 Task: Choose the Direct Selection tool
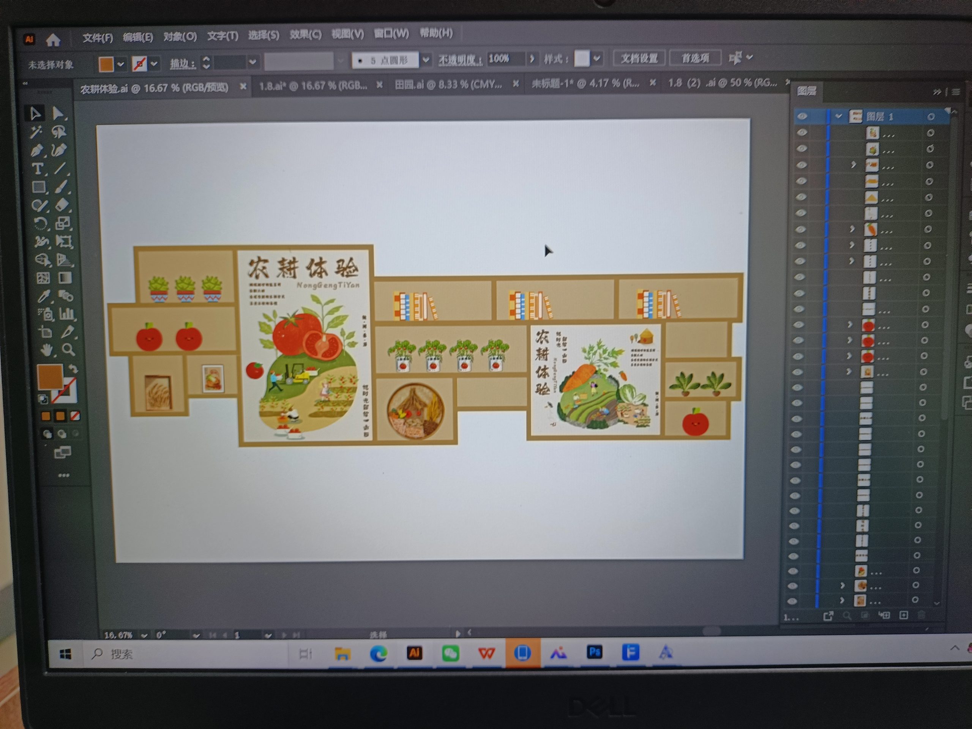pos(58,114)
